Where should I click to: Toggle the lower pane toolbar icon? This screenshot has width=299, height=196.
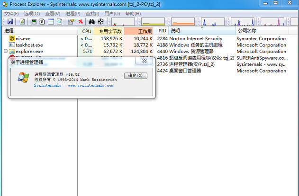click(51, 21)
